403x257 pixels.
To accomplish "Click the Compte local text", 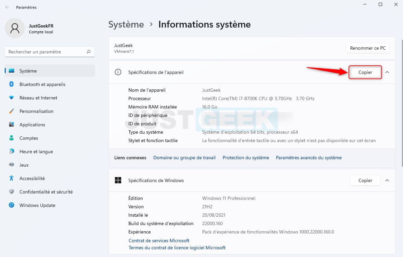I will tap(41, 32).
